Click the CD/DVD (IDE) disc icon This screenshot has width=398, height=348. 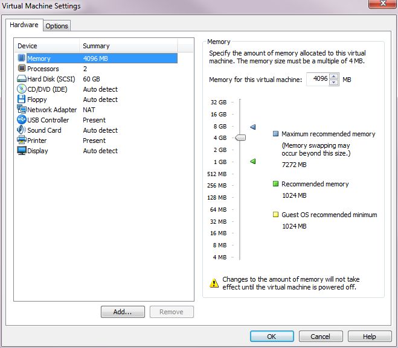pyautogui.click(x=22, y=89)
